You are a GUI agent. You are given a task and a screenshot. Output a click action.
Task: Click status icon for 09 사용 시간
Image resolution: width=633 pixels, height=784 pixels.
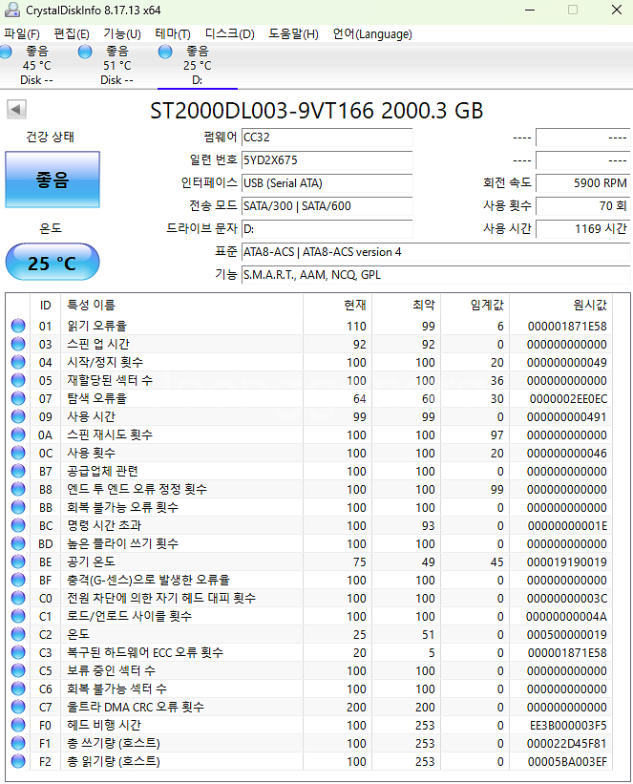coord(18,416)
